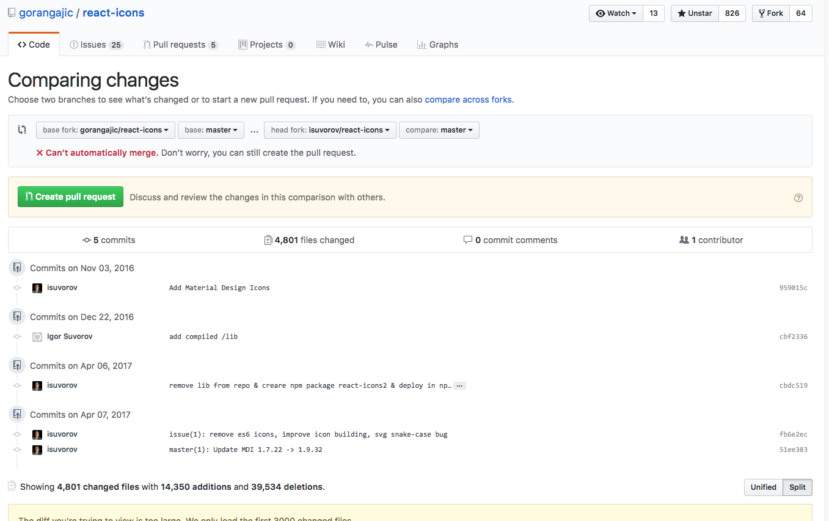Screen dimensions: 829x521
Task: Open commit hash cbdc519
Action: click(x=793, y=385)
